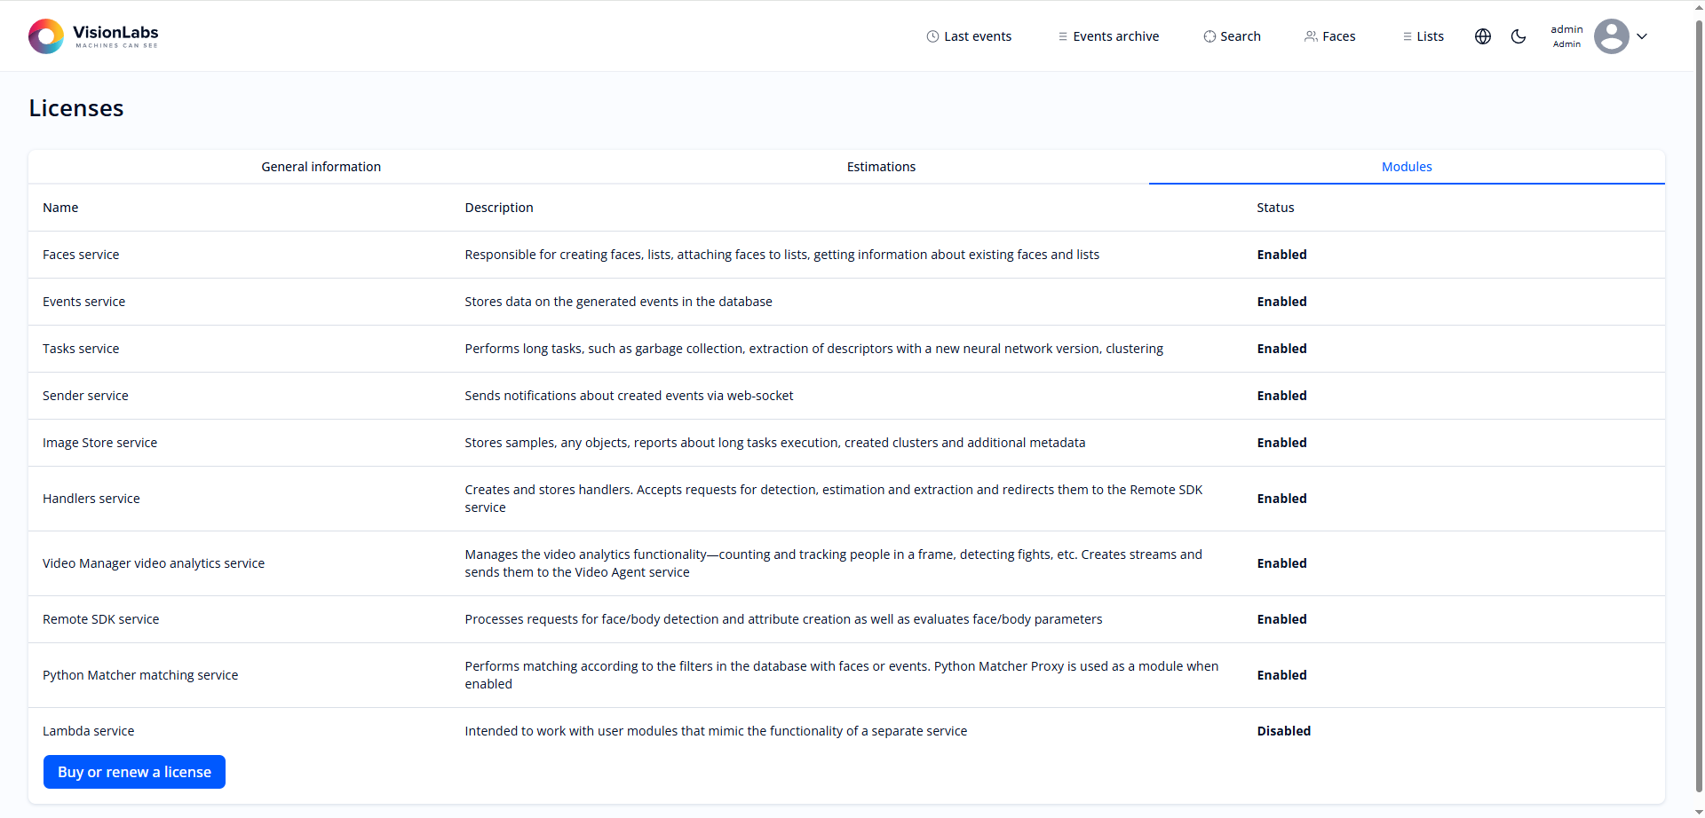Click the Faces service Enabled status
This screenshot has height=818, width=1705.
click(x=1281, y=255)
